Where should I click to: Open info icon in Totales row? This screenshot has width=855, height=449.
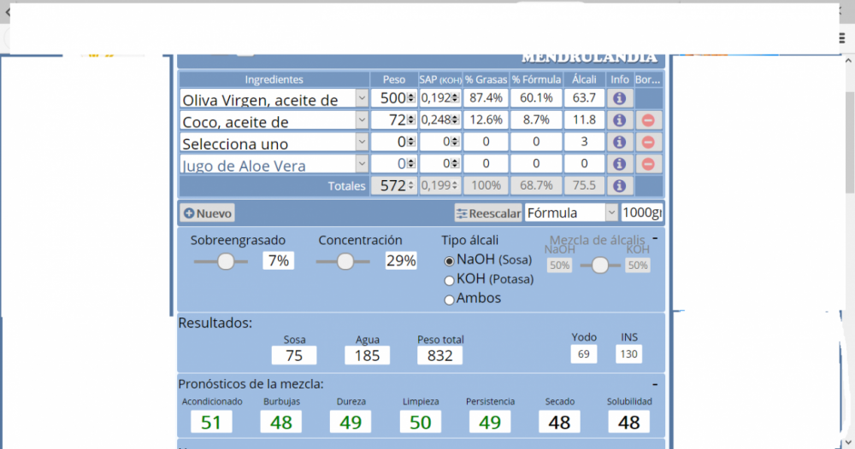click(x=619, y=185)
